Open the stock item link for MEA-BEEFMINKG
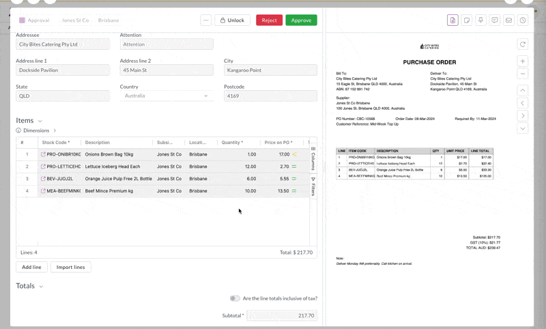Viewport: 546px width, 329px height. [x=43, y=191]
